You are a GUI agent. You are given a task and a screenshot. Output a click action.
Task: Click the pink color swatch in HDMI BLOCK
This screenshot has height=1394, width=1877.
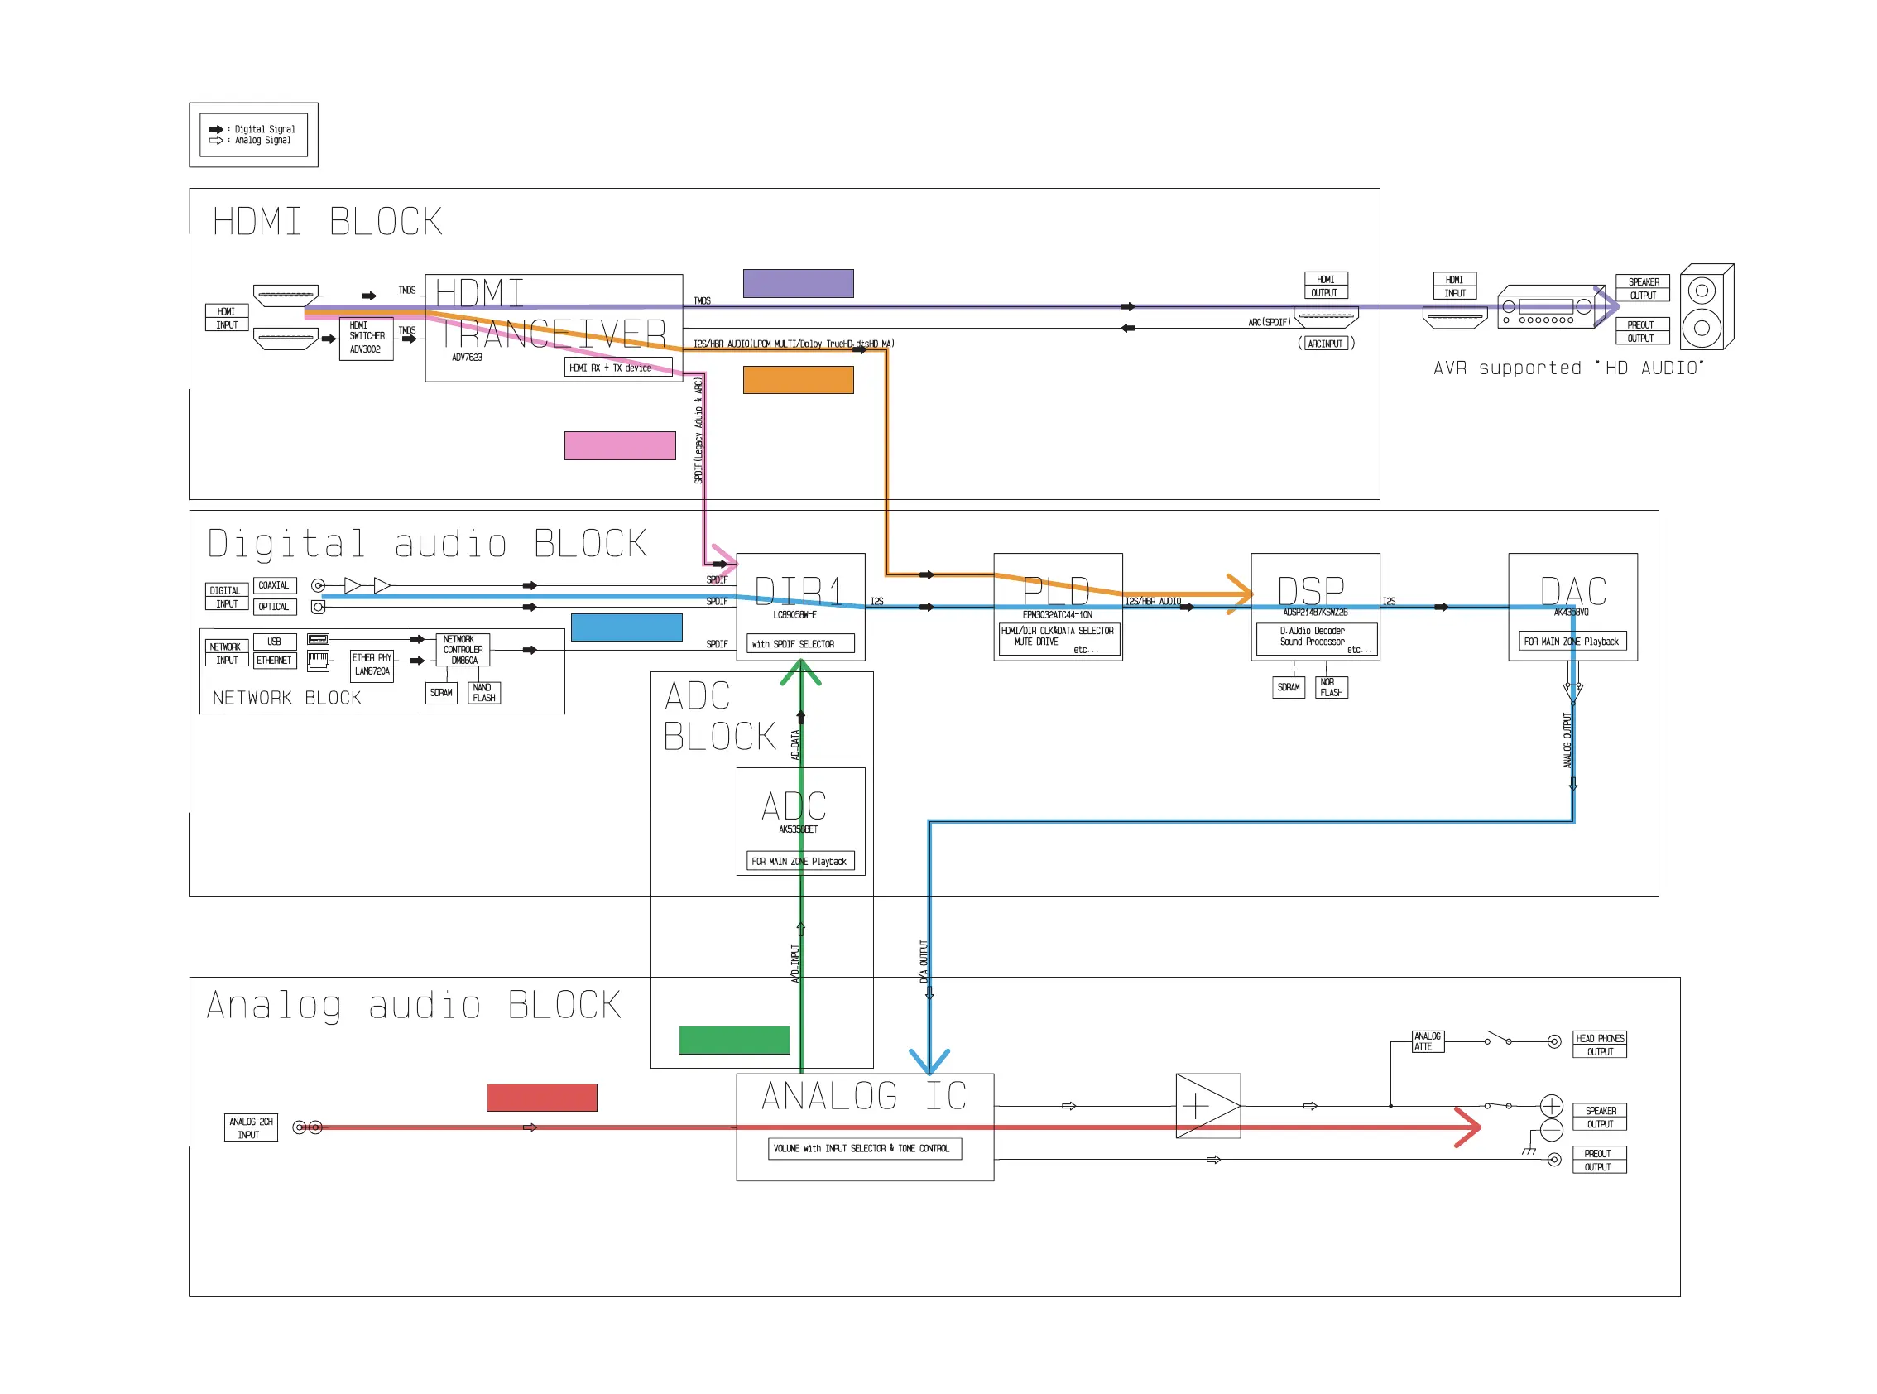pyautogui.click(x=620, y=445)
